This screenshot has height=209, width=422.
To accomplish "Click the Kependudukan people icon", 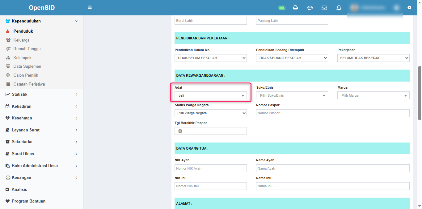I will coord(8,21).
